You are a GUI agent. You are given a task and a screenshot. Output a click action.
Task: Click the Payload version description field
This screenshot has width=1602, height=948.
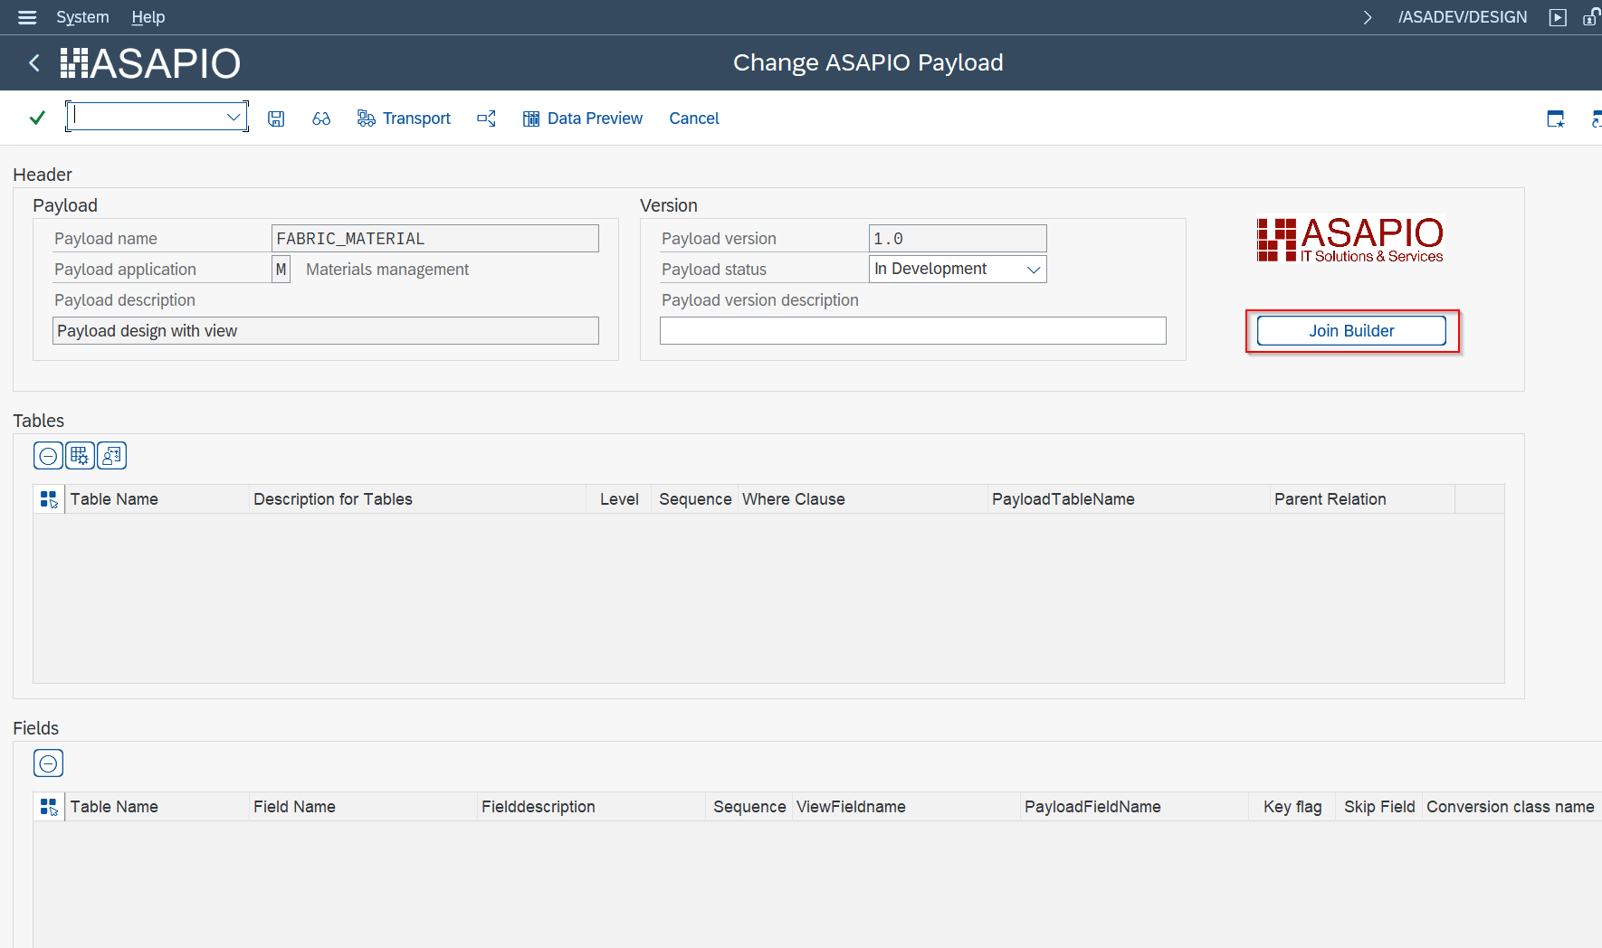[913, 331]
